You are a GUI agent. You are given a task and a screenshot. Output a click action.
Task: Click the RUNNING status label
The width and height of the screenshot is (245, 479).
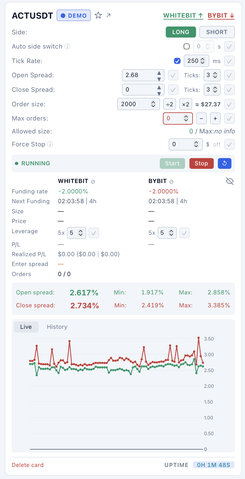(36, 163)
